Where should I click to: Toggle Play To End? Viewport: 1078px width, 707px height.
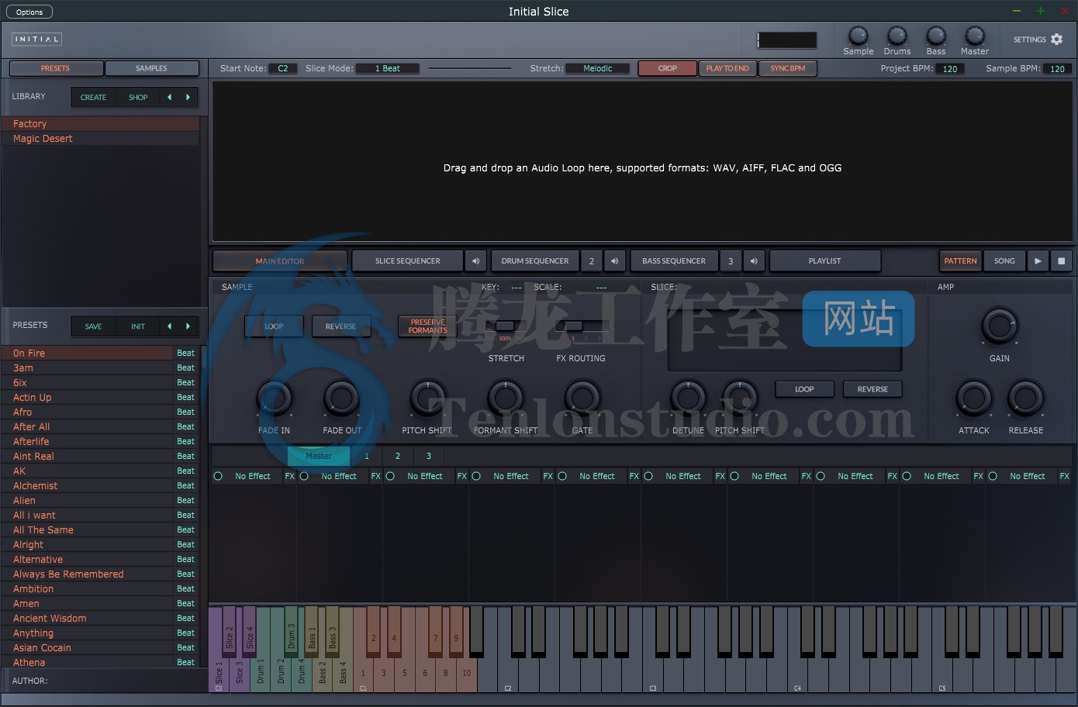(x=727, y=68)
